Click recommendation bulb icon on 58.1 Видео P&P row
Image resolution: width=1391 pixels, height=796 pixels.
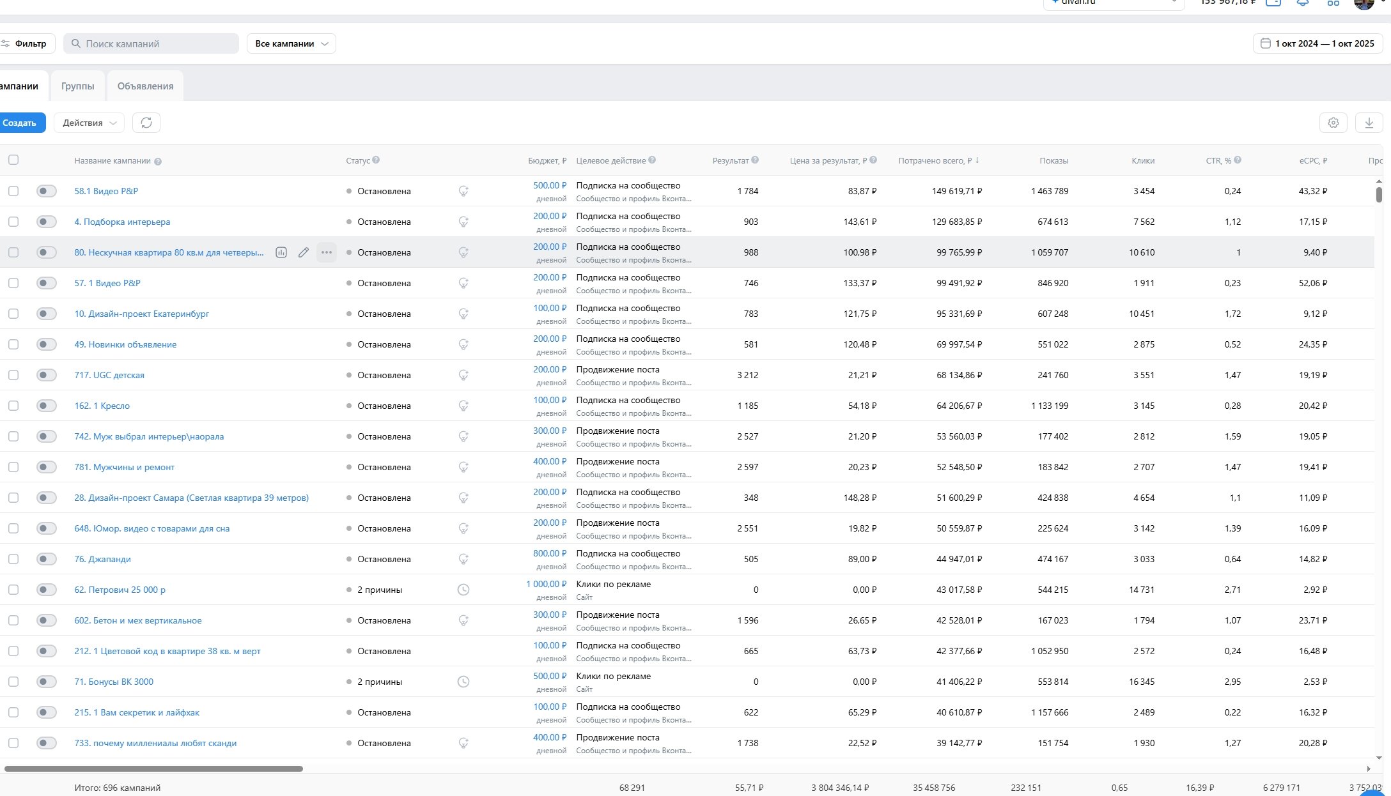click(463, 191)
